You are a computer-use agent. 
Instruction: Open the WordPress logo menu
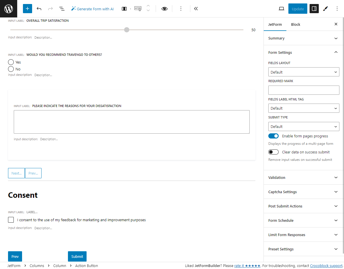click(9, 9)
